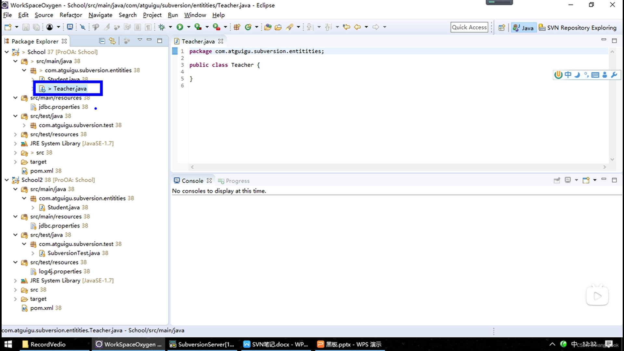The image size is (624, 351).
Task: Switch to the Progress tab
Action: 234,181
